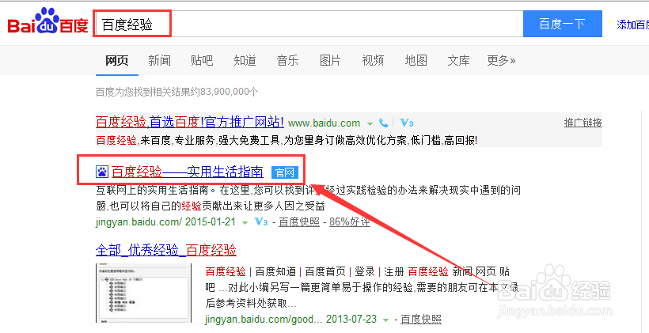Expand the 更多» menu
Screen dimensions: 649x333
(x=501, y=60)
